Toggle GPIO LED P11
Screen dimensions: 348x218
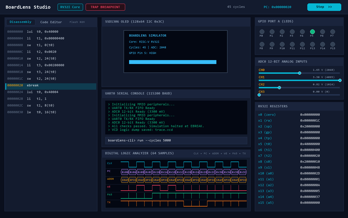[x=292, y=44]
